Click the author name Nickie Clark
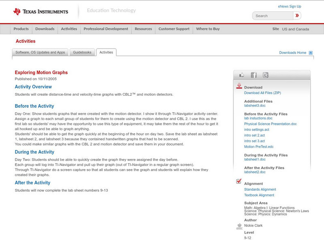Image resolution: width=324 pixels, height=240 pixels. 254,225
